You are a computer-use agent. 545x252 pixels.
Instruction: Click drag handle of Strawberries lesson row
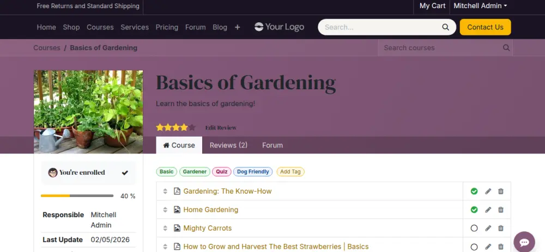166,247
